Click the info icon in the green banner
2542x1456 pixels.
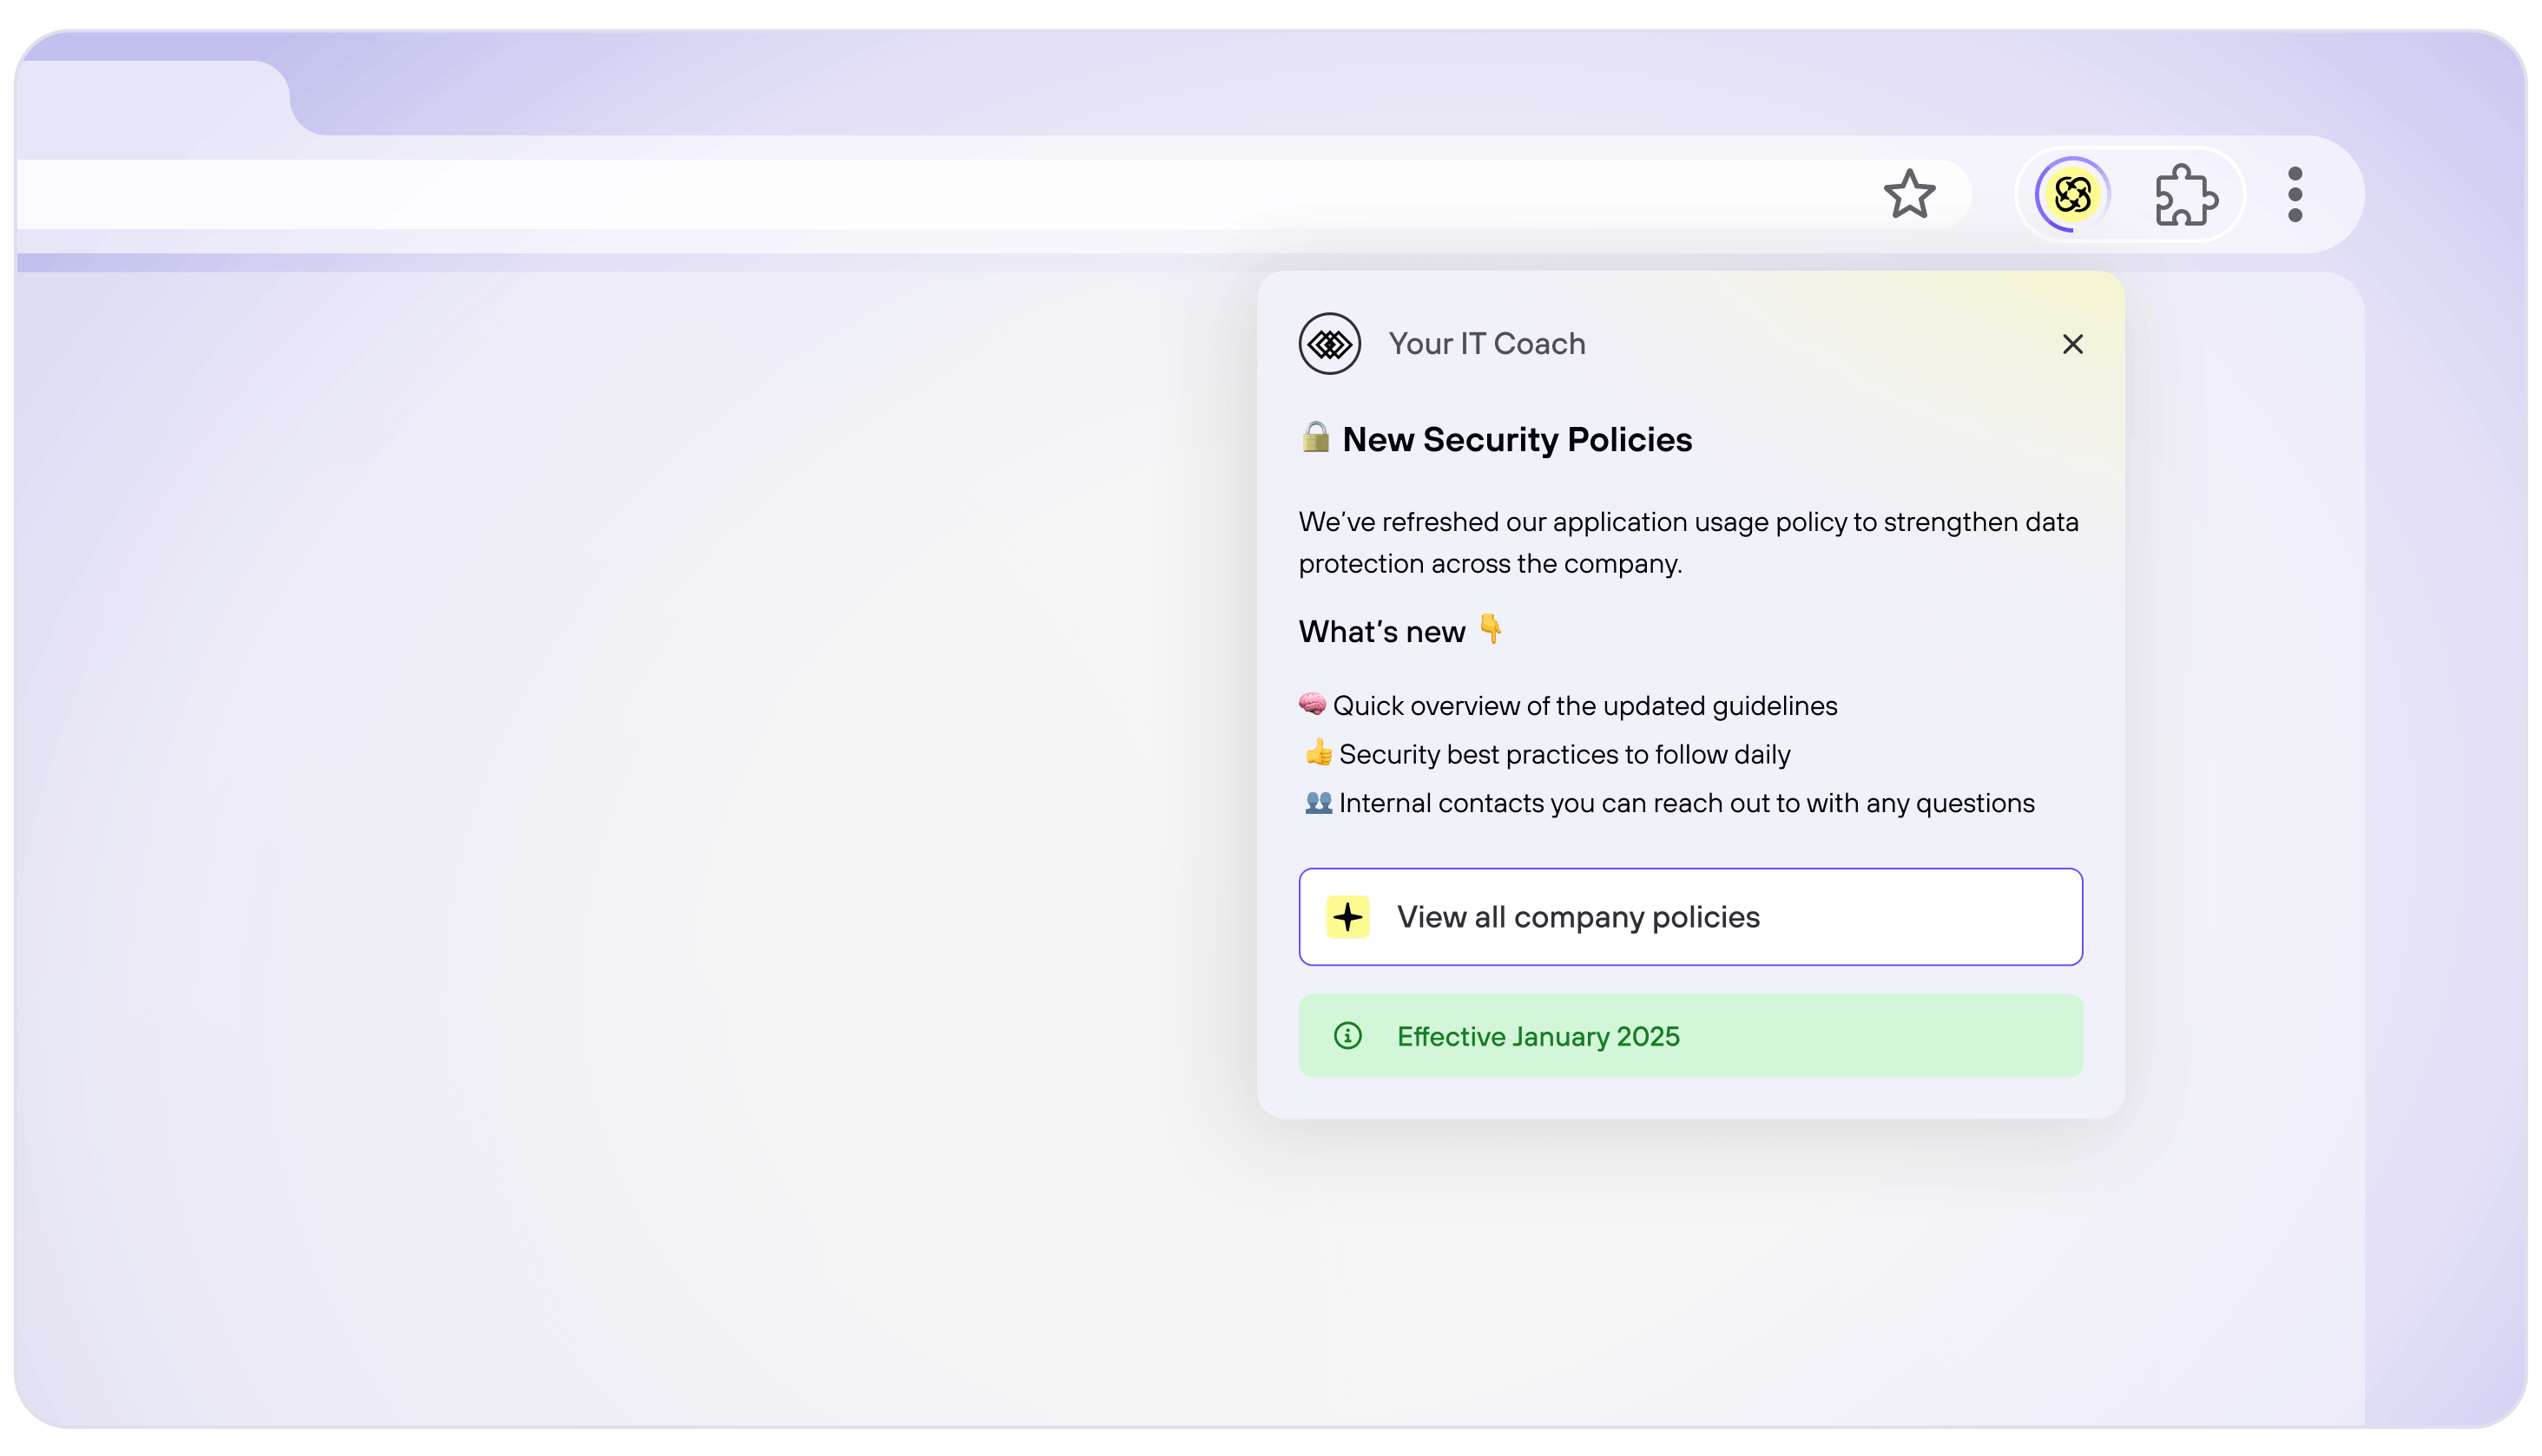click(1347, 1036)
